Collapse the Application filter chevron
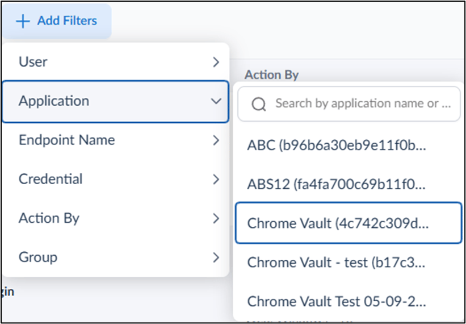This screenshot has width=466, height=324. click(x=216, y=101)
